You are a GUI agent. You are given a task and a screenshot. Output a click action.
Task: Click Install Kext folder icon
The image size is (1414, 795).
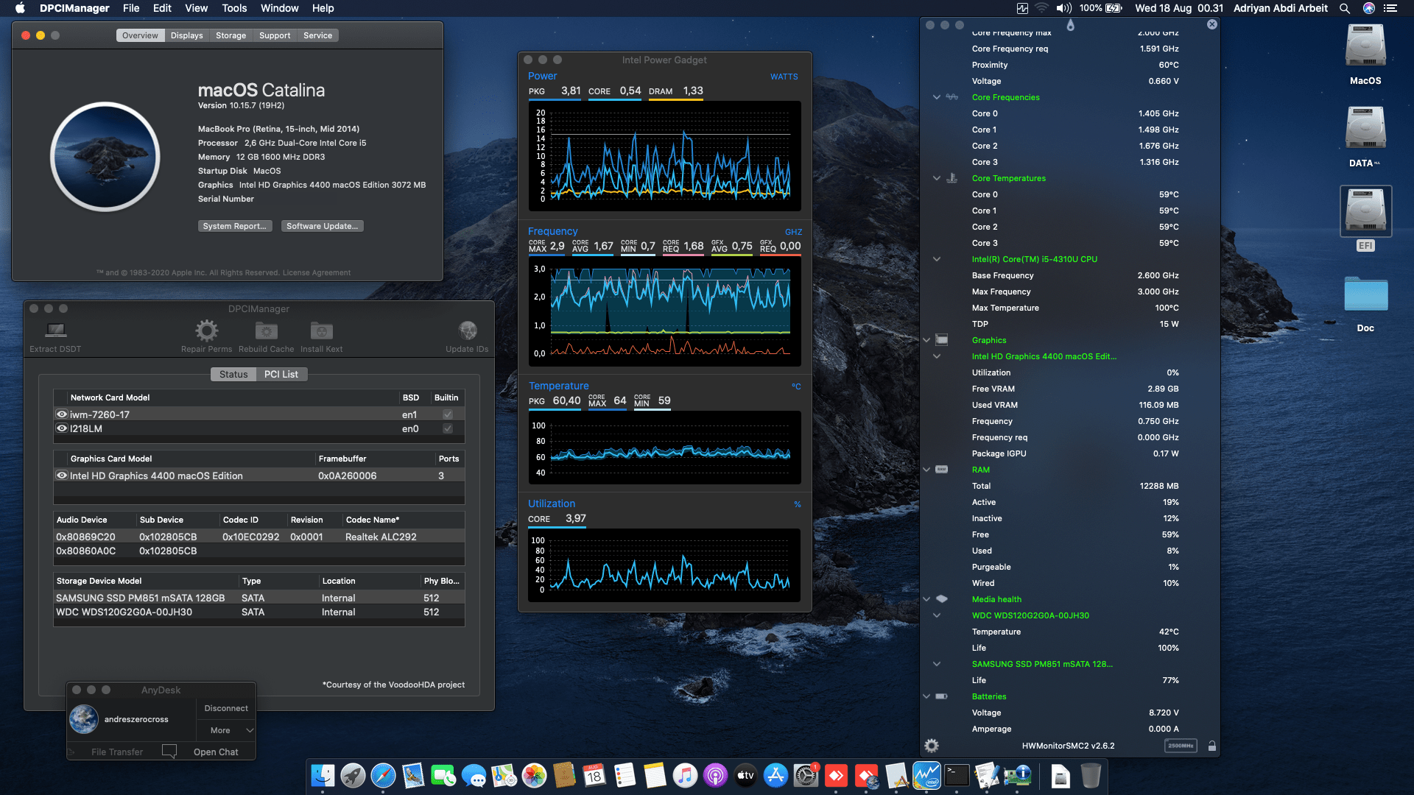(x=321, y=331)
